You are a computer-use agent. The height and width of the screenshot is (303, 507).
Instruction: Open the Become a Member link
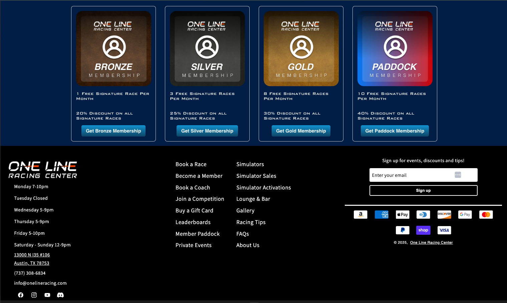199,176
